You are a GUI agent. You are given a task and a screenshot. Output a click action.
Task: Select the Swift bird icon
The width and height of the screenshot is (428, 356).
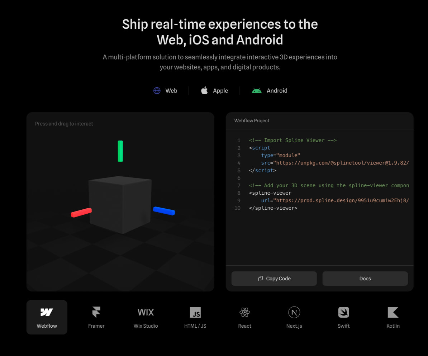(344, 312)
